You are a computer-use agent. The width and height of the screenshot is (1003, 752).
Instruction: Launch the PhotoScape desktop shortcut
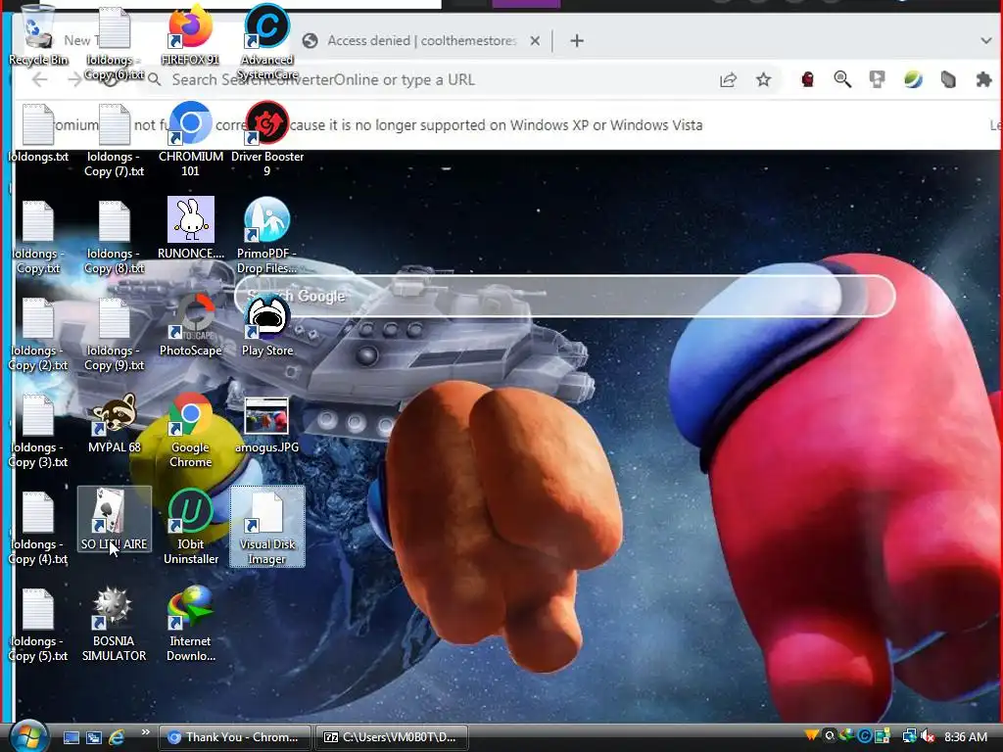(190, 325)
